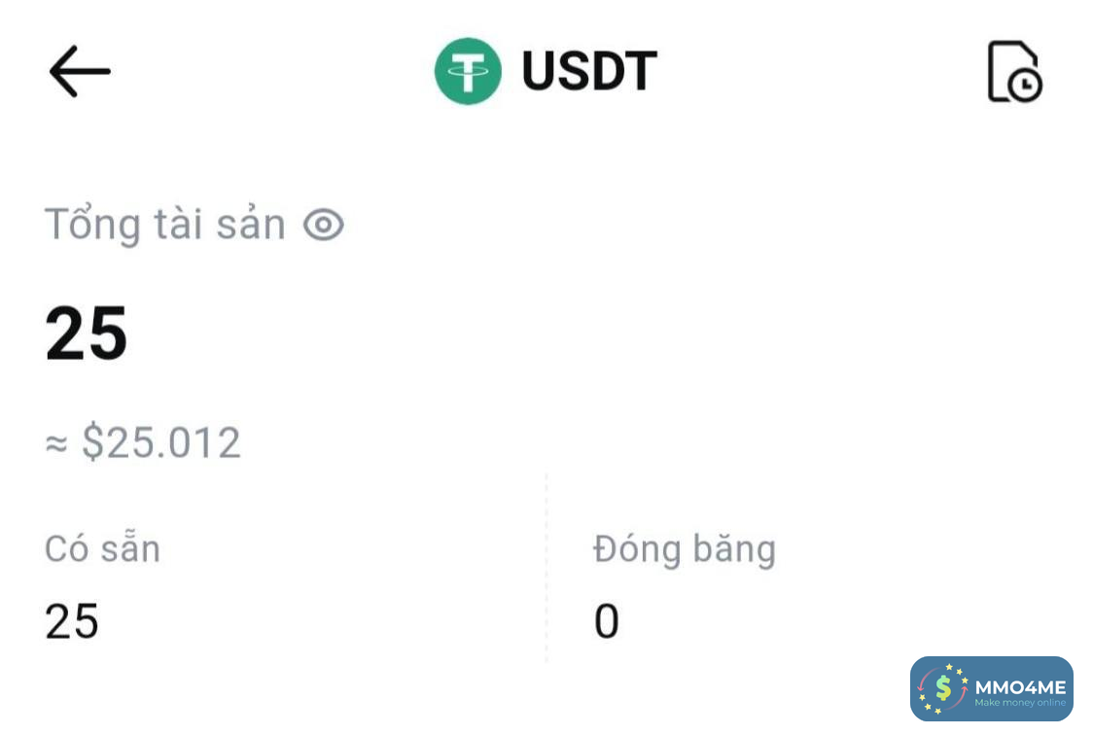Click the frozen amount 0

tap(607, 621)
